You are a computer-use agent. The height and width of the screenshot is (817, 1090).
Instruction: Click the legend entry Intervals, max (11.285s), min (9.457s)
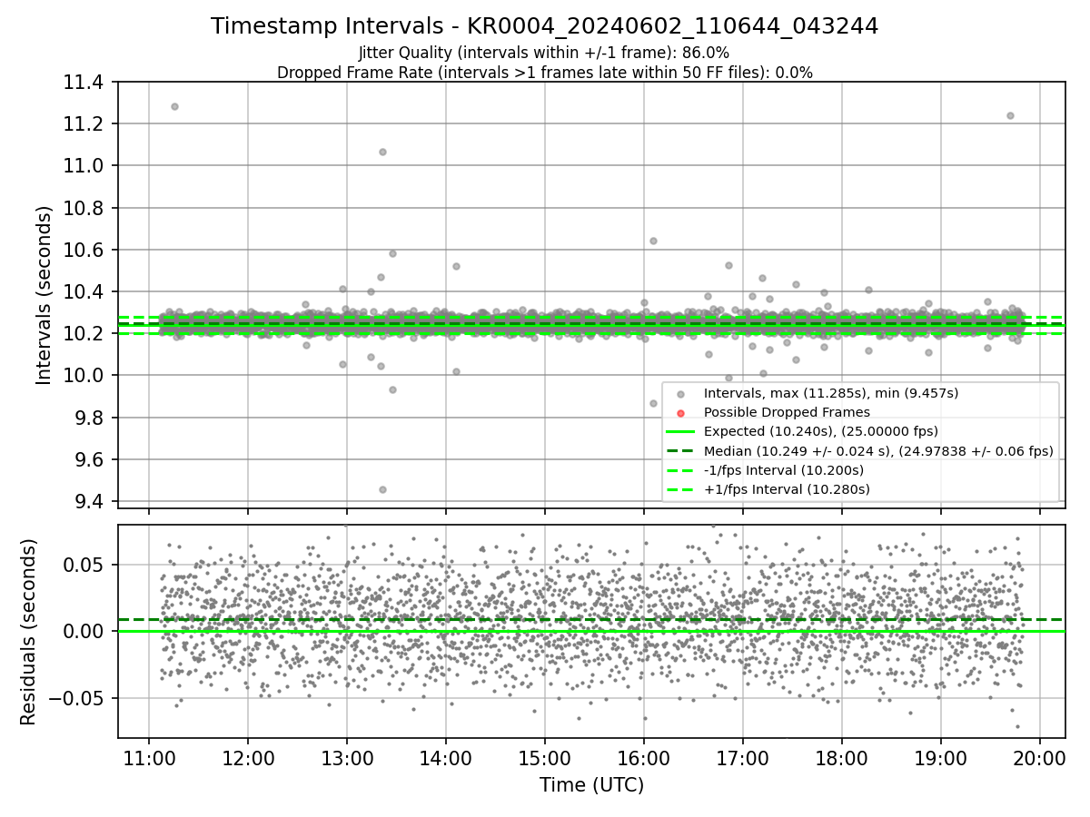[831, 393]
